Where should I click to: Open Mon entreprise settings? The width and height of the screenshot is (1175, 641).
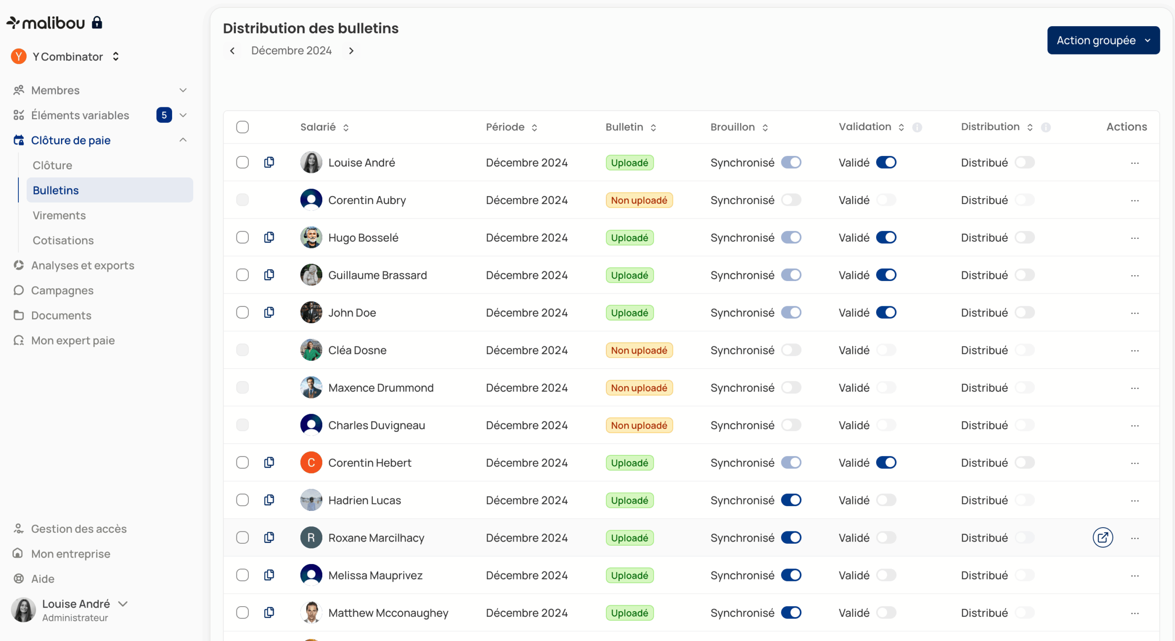(70, 553)
